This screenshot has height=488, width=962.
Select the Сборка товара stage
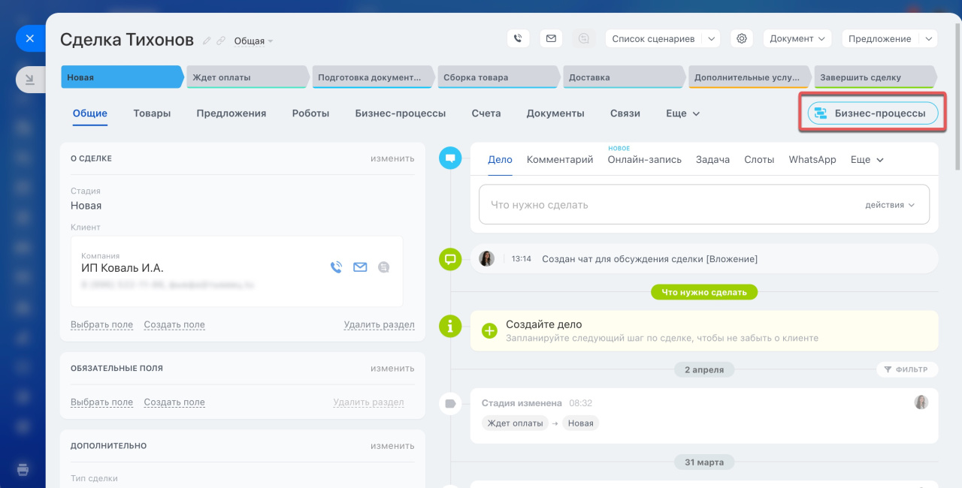pos(498,77)
